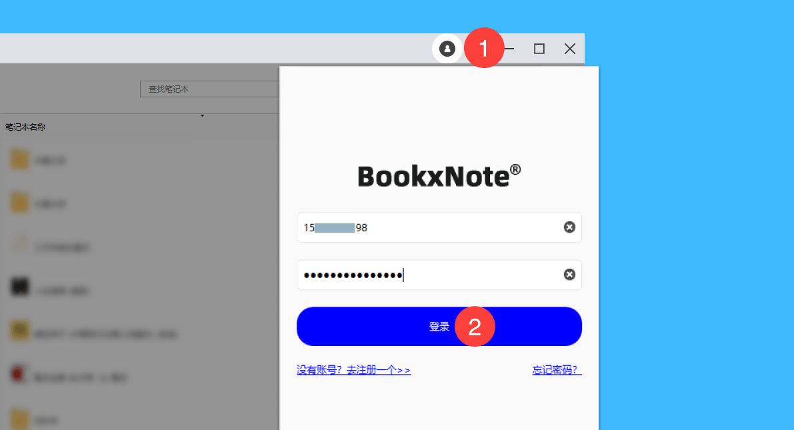Select the second folder icon in notebook list
Image resolution: width=794 pixels, height=430 pixels.
tap(20, 202)
